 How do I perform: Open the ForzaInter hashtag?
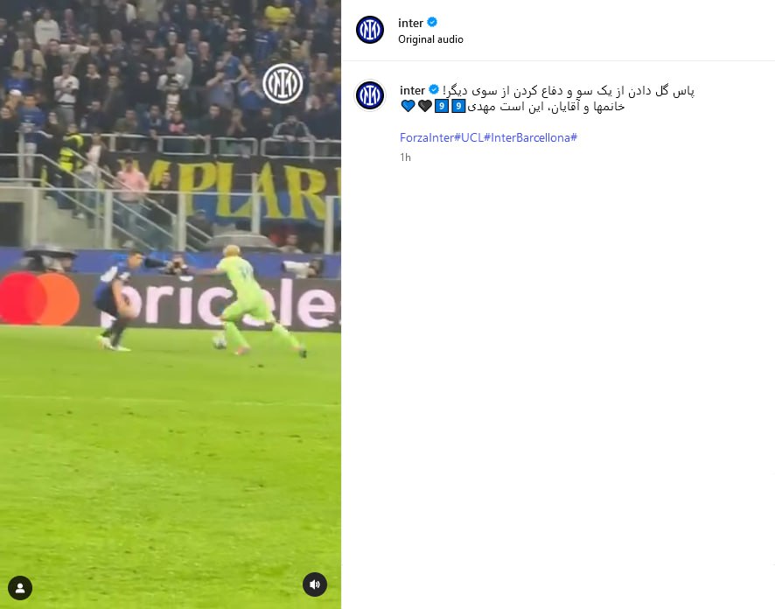[x=429, y=138]
